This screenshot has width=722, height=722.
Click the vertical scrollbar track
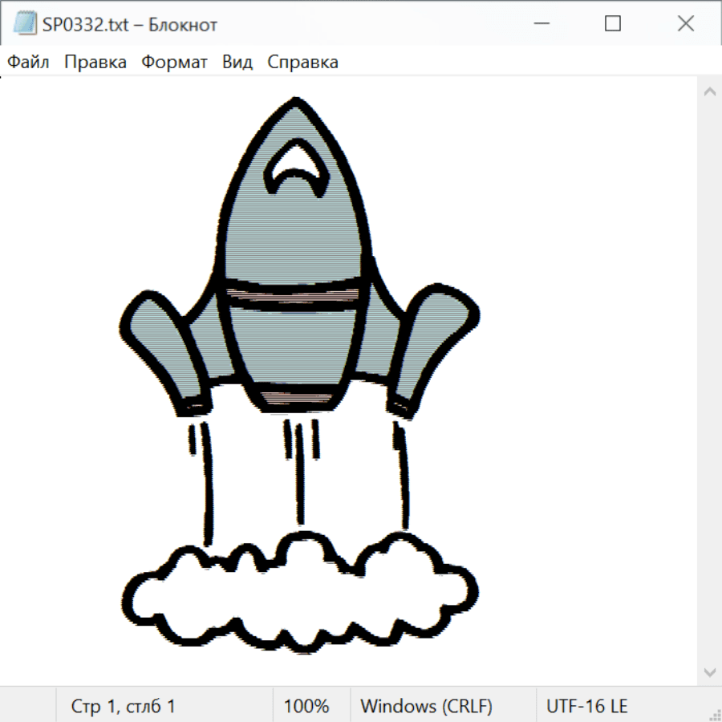(x=709, y=381)
